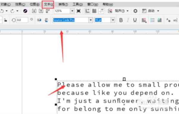The height and width of the screenshot is (114, 179).
Task: Click the Source Code Pro font name field
Action: pyautogui.click(x=70, y=20)
